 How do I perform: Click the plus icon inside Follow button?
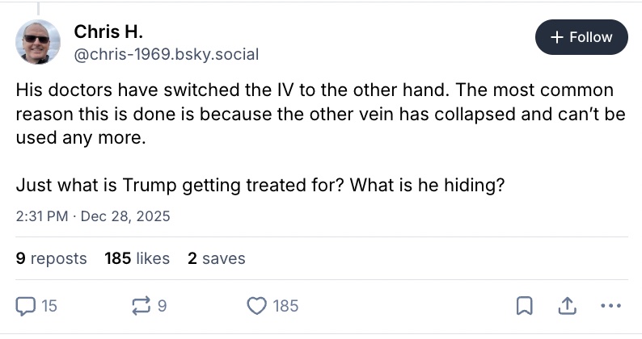point(555,37)
